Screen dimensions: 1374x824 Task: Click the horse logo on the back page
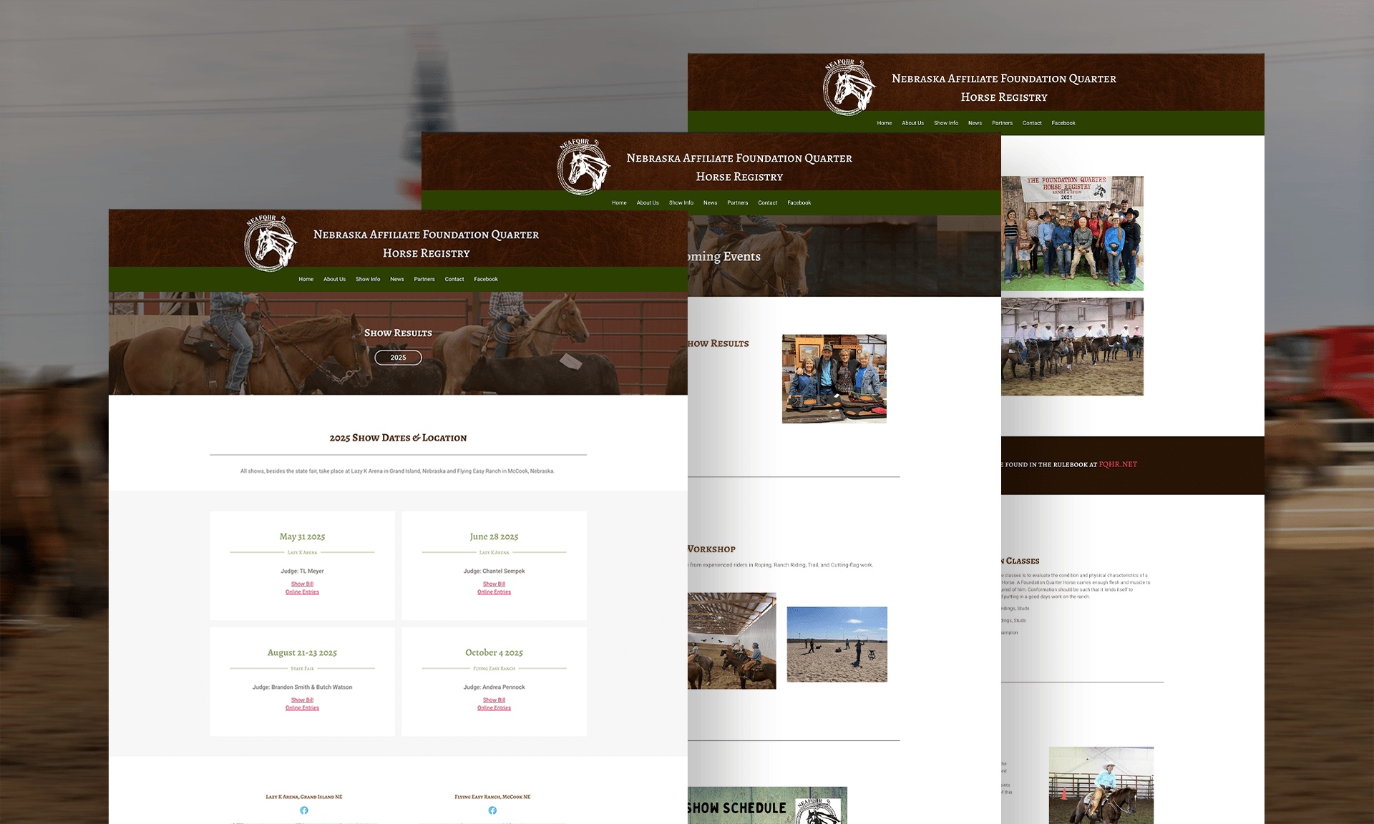(x=849, y=87)
